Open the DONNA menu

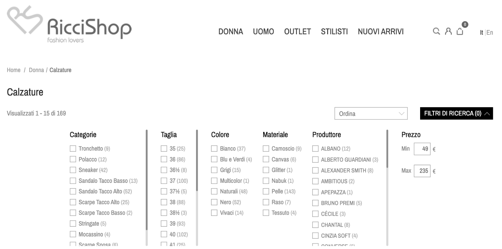(231, 32)
